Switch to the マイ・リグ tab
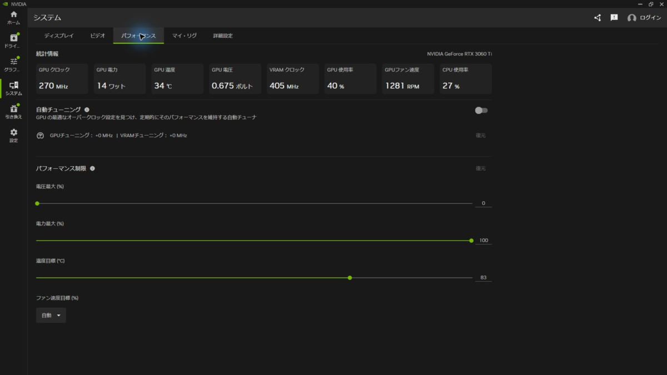Image resolution: width=667 pixels, height=375 pixels. [x=185, y=36]
